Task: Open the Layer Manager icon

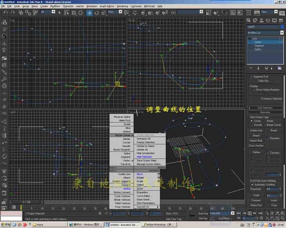Action: click(x=224, y=13)
